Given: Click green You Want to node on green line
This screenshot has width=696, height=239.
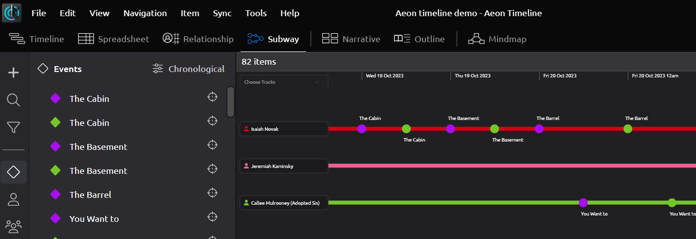Looking at the screenshot, I should tap(672, 203).
